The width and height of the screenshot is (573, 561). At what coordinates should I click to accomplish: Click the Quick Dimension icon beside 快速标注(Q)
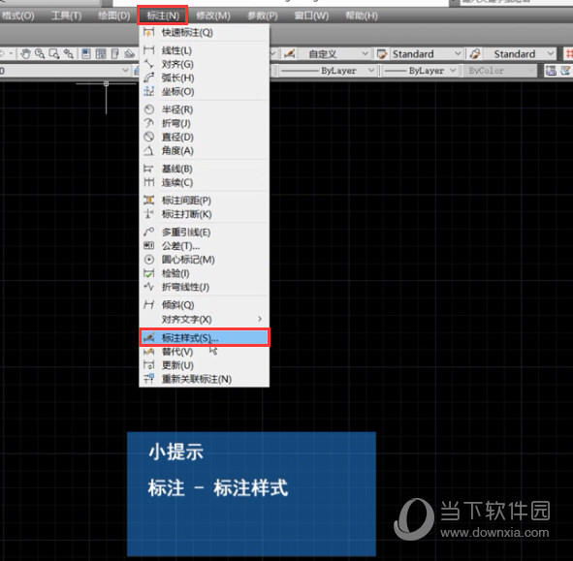(x=148, y=32)
